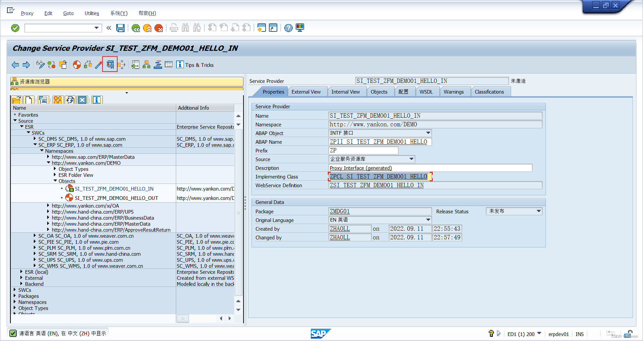The width and height of the screenshot is (643, 341).
Task: Click the Prefix ZP input field
Action: coord(363,150)
